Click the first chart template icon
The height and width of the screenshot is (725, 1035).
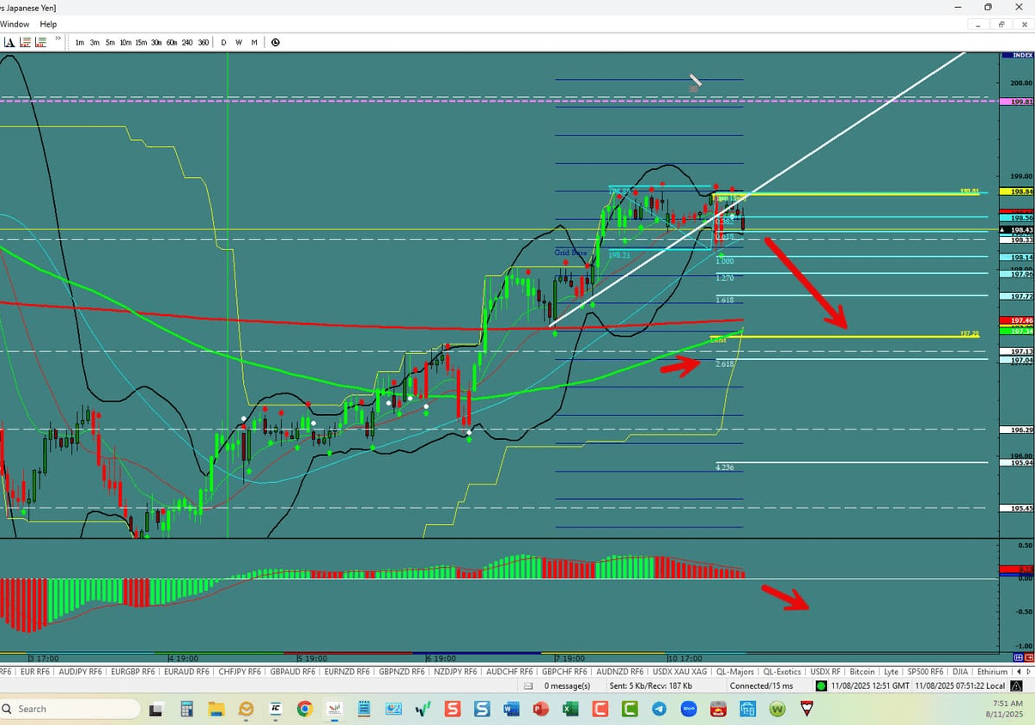(x=25, y=41)
